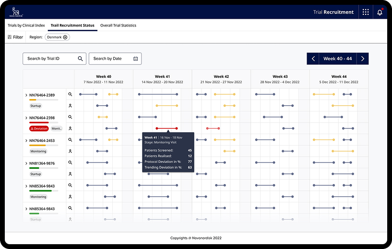Expand trial NN76464-2389 row
This screenshot has width=392, height=249.
pyautogui.click(x=26, y=95)
